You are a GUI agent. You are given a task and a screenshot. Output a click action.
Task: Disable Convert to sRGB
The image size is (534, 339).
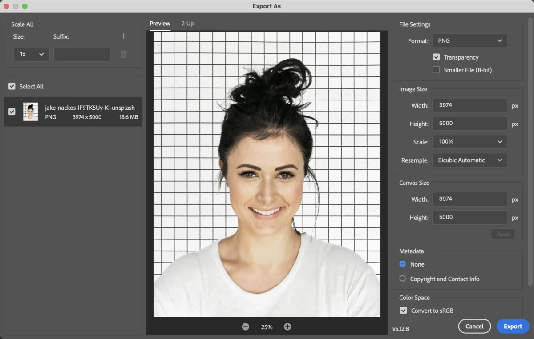pos(403,310)
